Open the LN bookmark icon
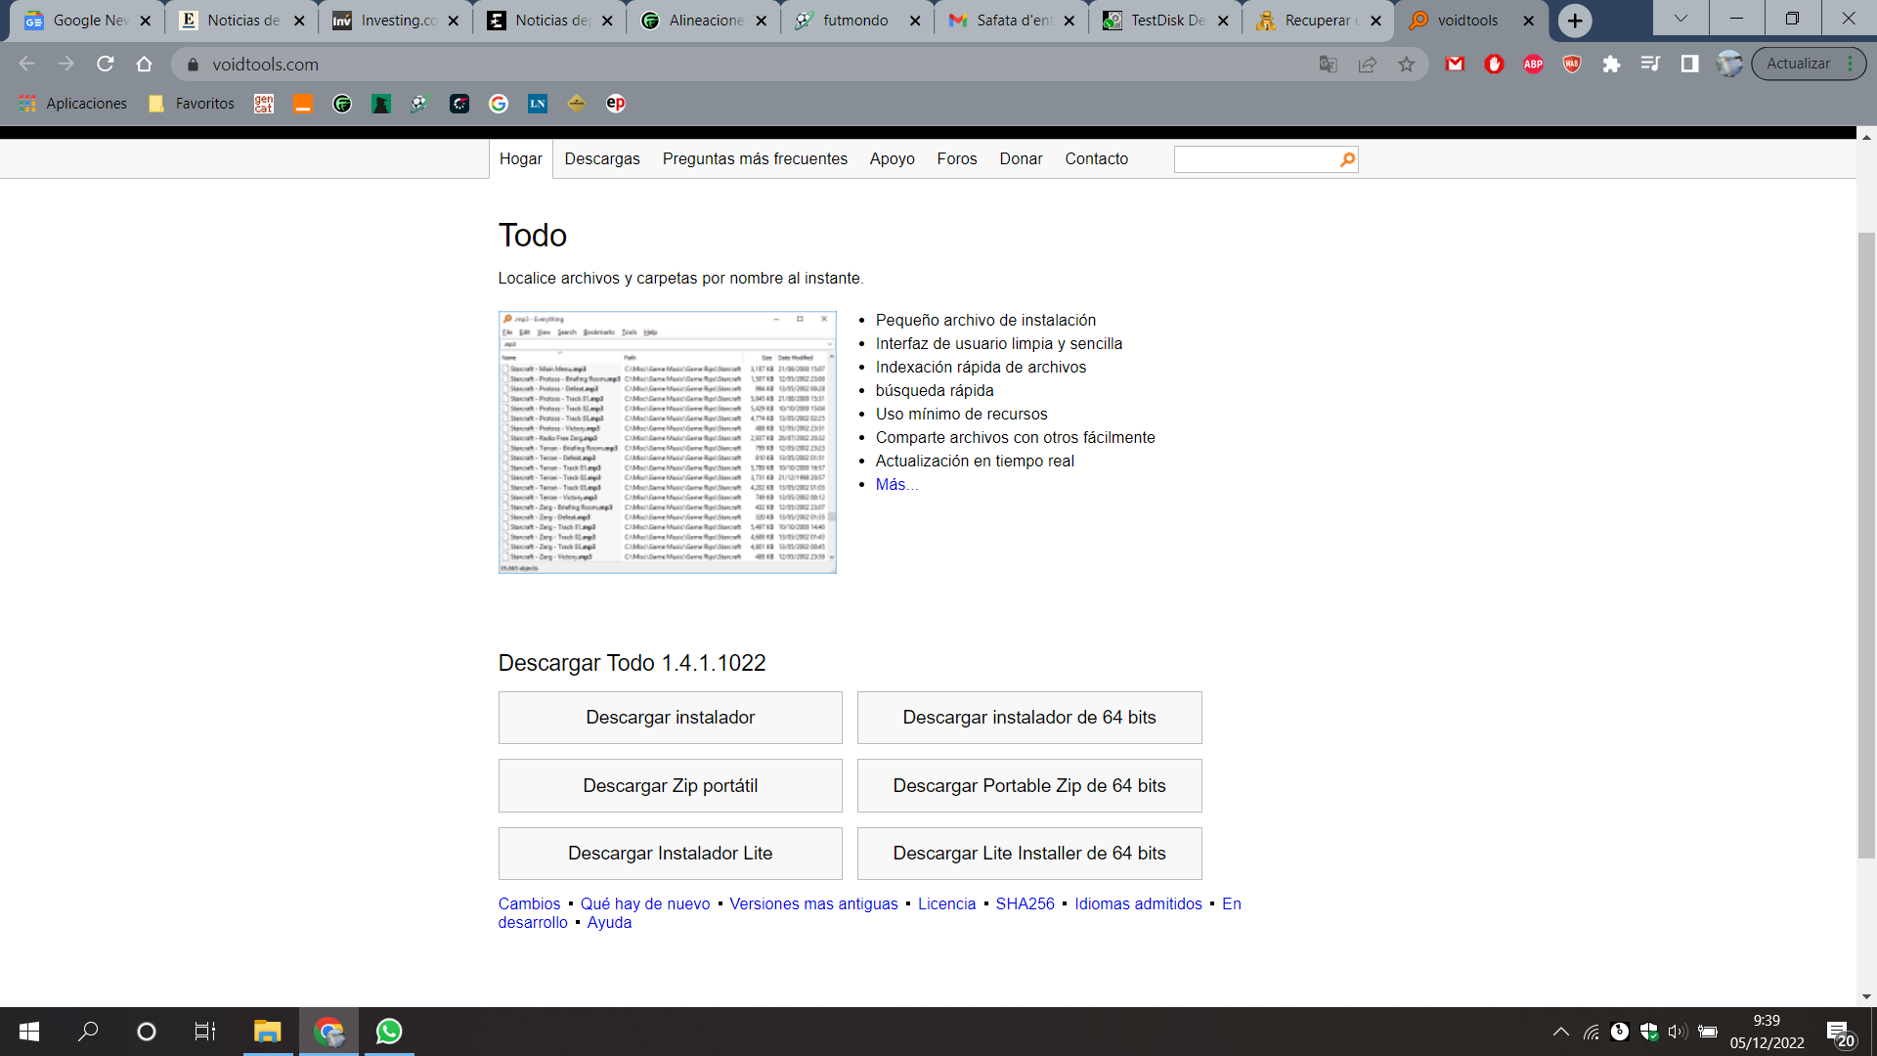The height and width of the screenshot is (1056, 1877). pos(538,104)
